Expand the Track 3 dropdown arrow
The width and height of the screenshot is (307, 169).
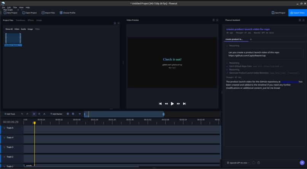[x=4, y=147]
